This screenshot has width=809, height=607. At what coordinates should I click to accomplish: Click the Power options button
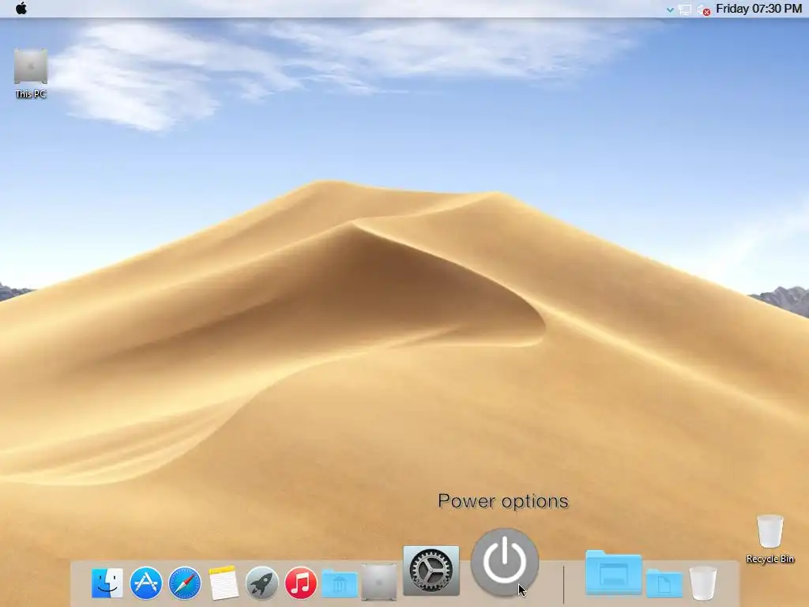coord(505,562)
